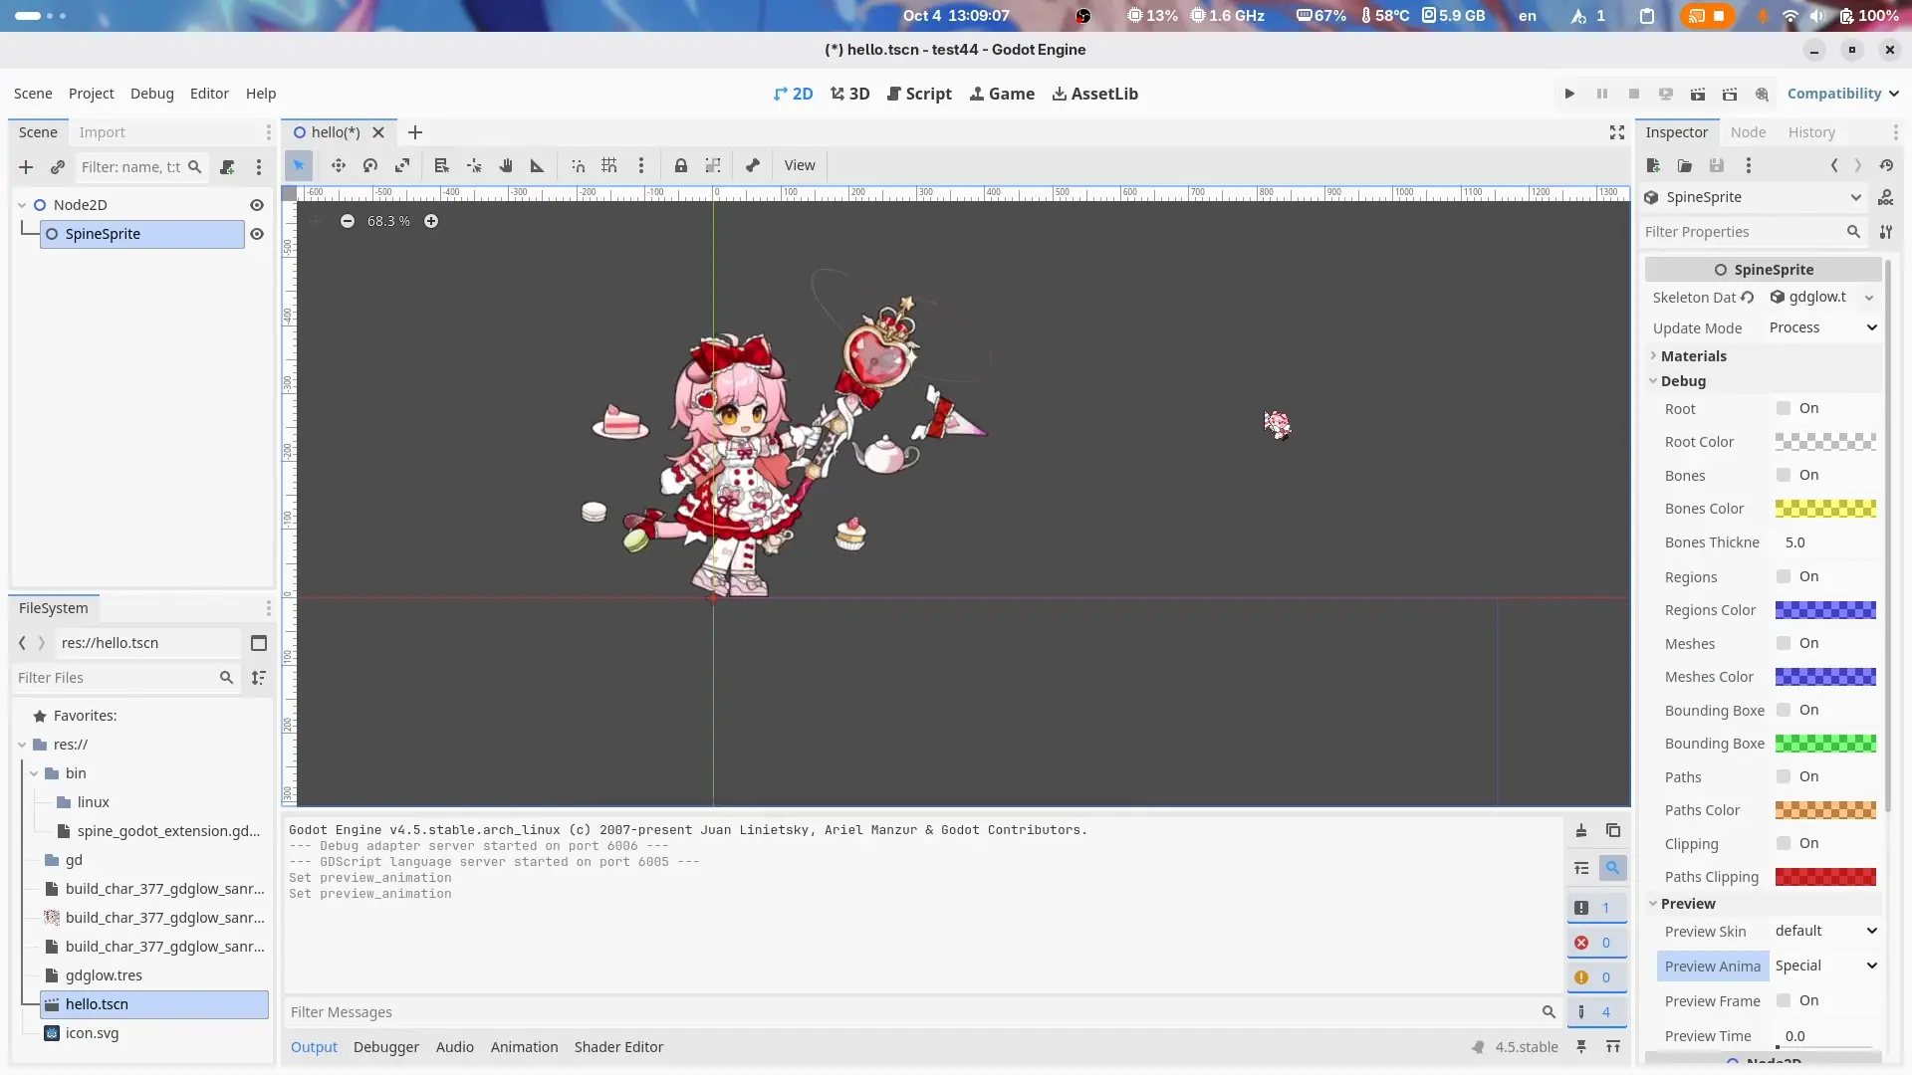Viewport: 1912px width, 1075px height.
Task: Collapse the Debug section in the Inspector
Action: 1683,381
